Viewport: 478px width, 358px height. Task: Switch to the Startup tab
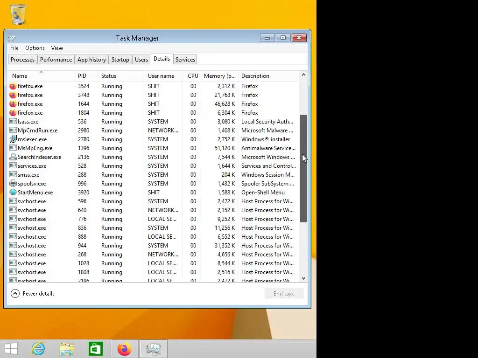click(x=120, y=59)
